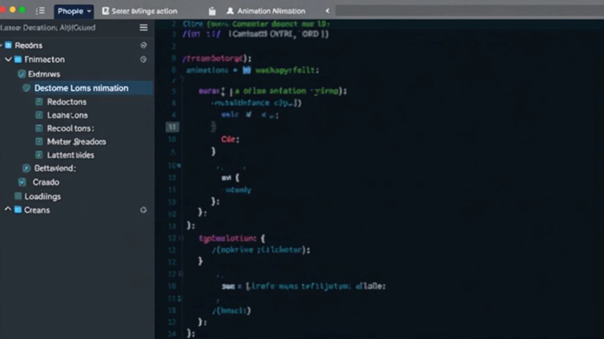Click the clipboard icon in the top toolbar
The width and height of the screenshot is (604, 339).
[212, 10]
